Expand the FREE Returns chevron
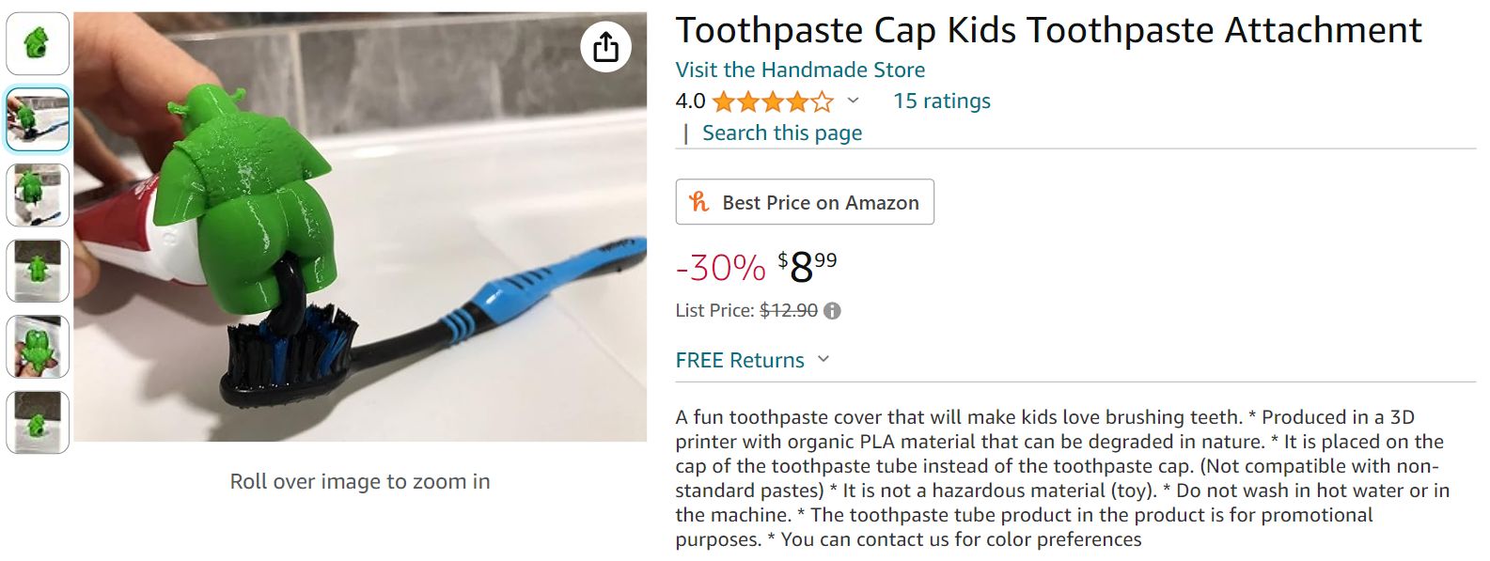The height and width of the screenshot is (561, 1490). coord(823,359)
